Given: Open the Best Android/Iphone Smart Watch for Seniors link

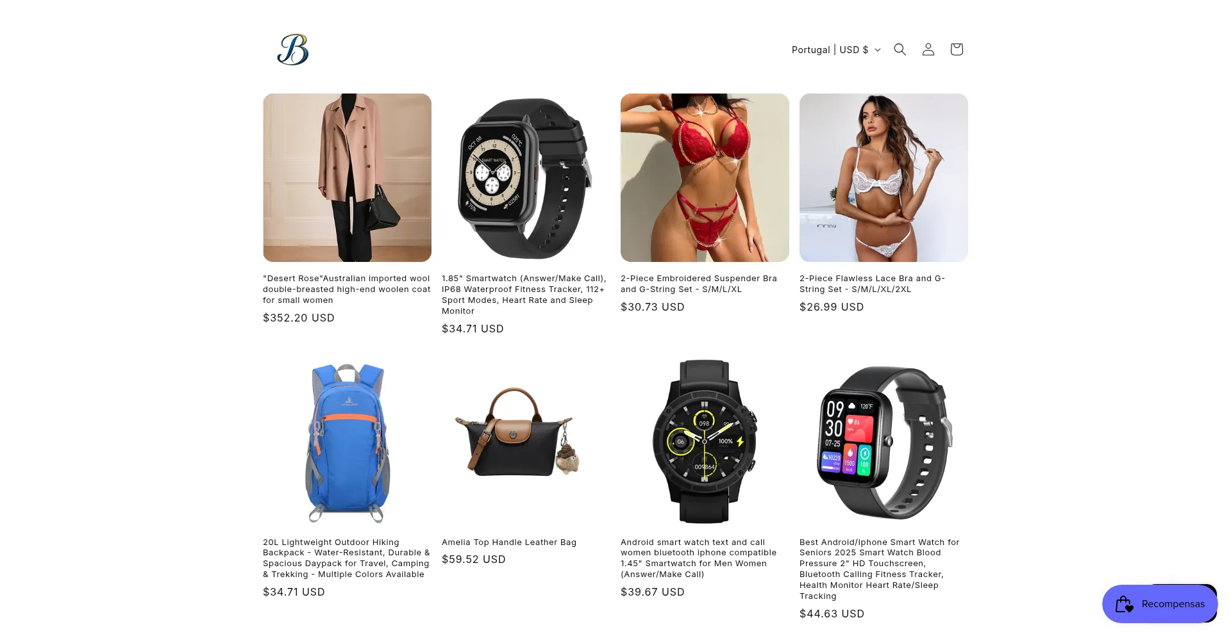Looking at the screenshot, I should (880, 569).
